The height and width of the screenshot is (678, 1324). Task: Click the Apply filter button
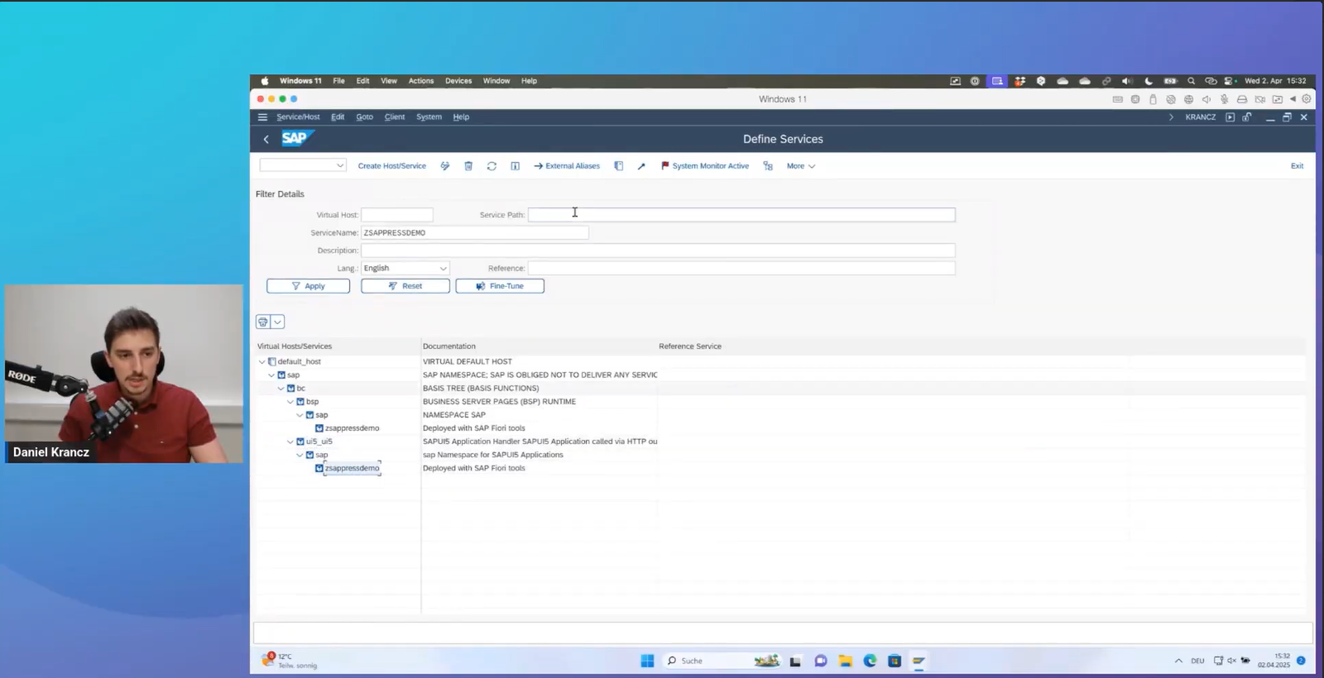[308, 286]
